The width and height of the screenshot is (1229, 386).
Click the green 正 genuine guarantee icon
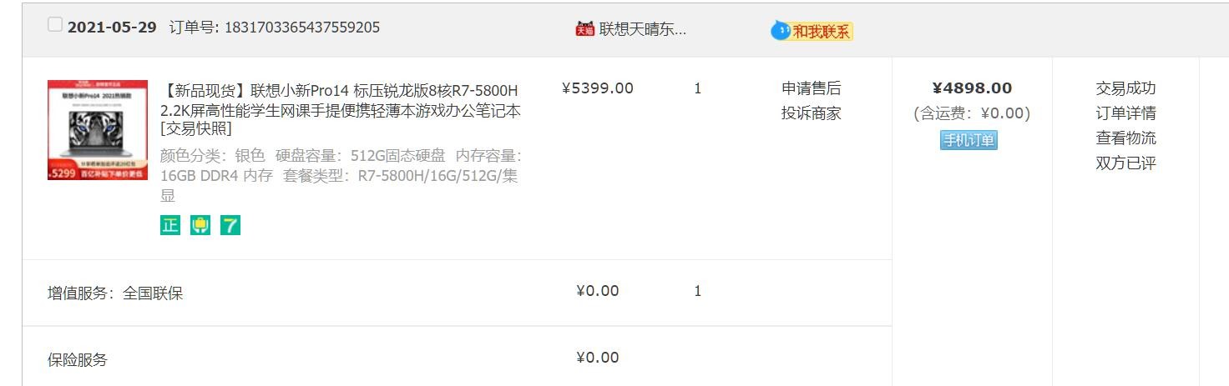170,225
